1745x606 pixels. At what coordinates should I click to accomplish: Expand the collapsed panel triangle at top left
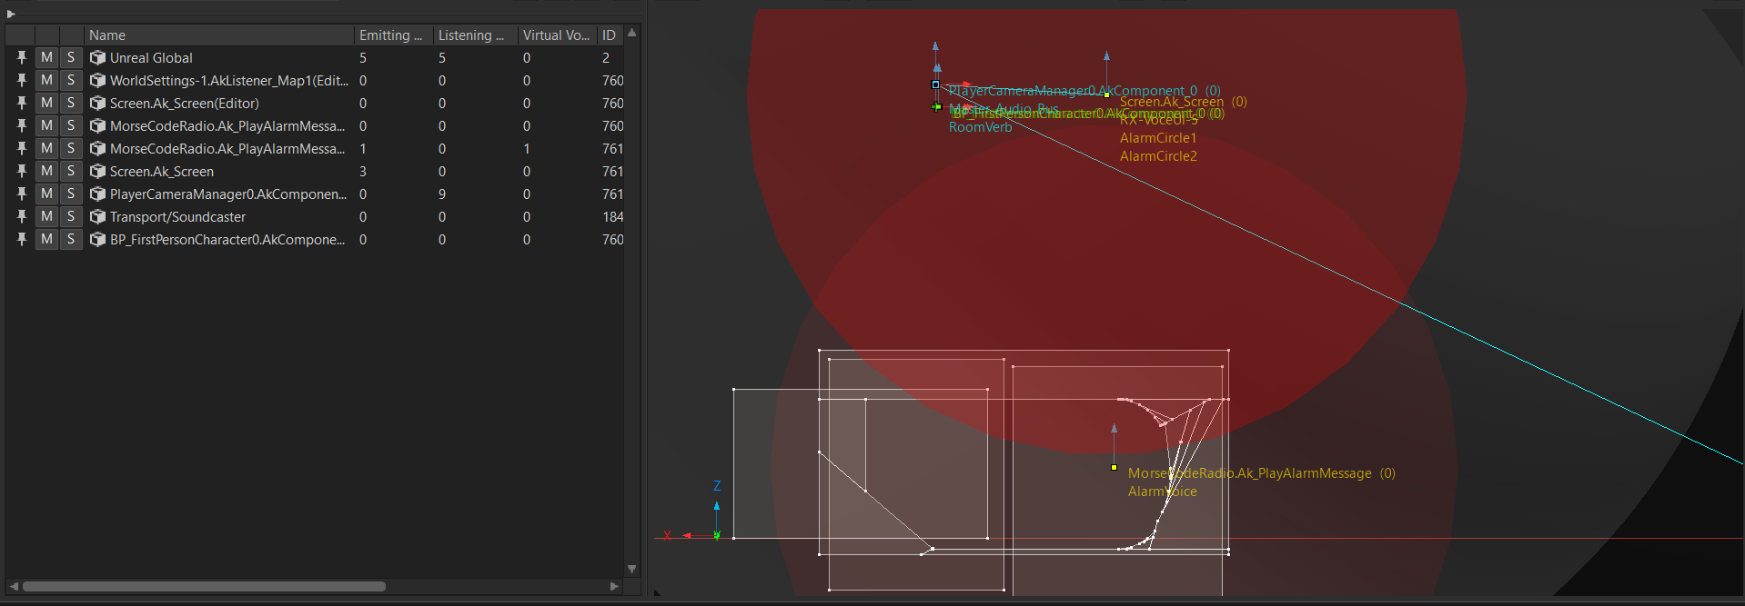(x=11, y=14)
